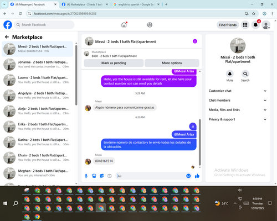Open the Lucero conversation
This screenshot has height=221, width=277.
(x=37, y=80)
